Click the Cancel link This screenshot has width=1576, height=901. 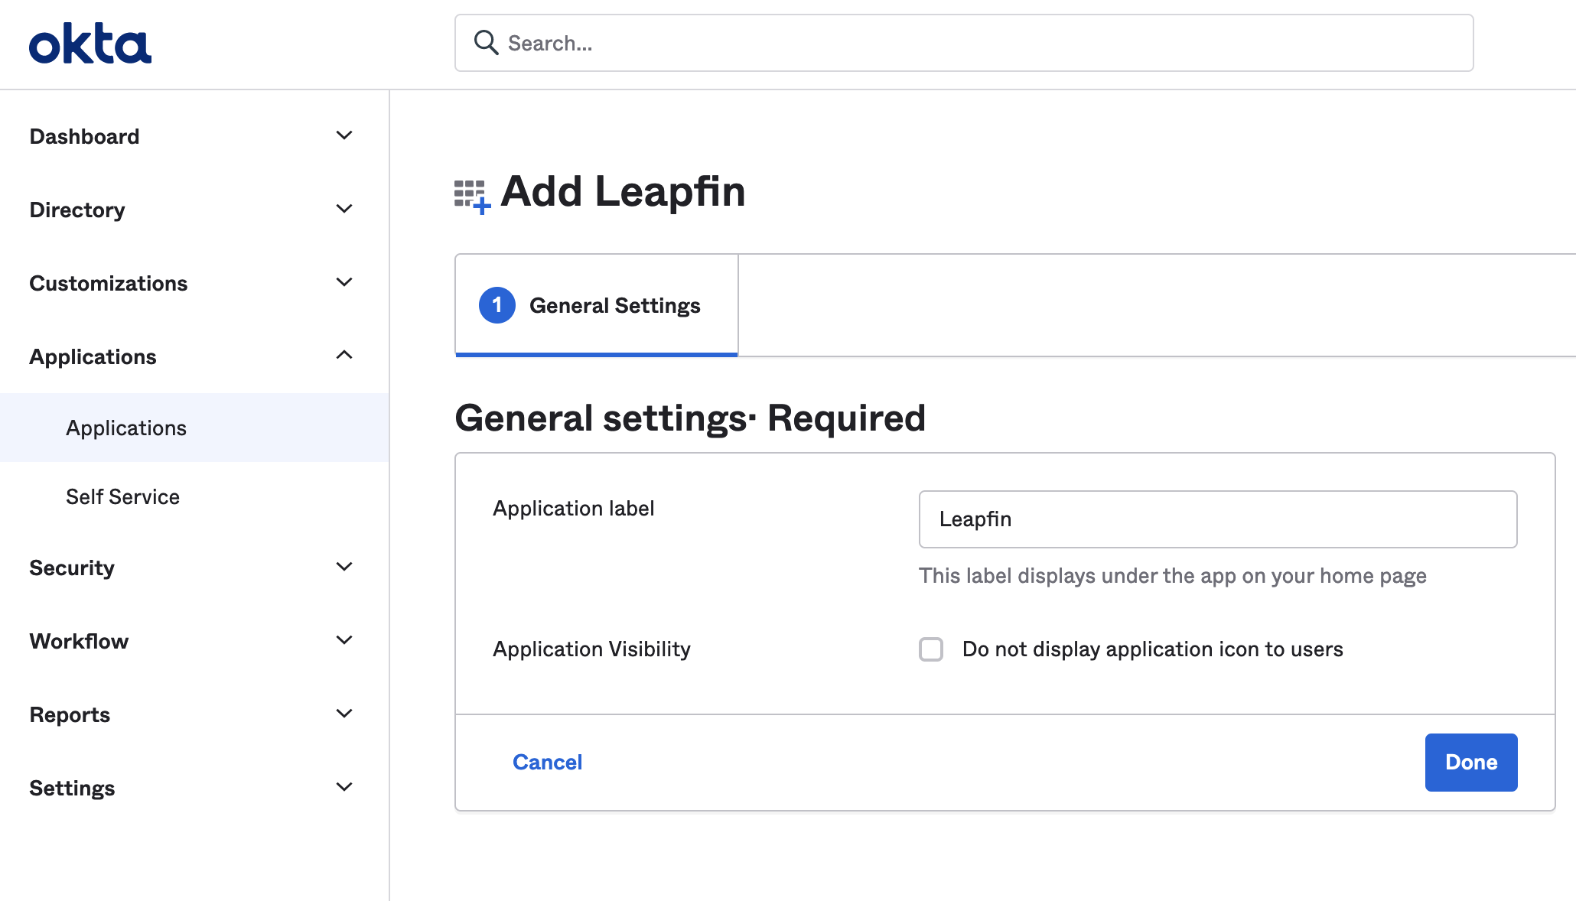tap(547, 763)
